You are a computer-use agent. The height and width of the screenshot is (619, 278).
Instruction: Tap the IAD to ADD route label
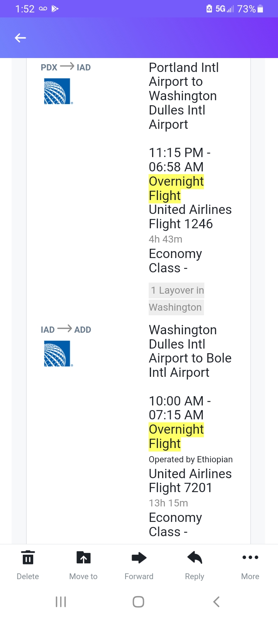click(x=66, y=330)
